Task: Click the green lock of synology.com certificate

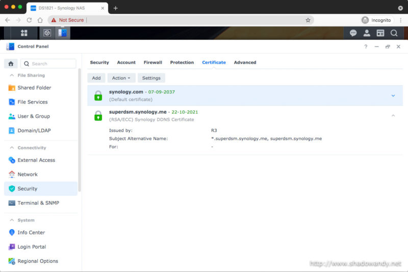Action: [98, 95]
